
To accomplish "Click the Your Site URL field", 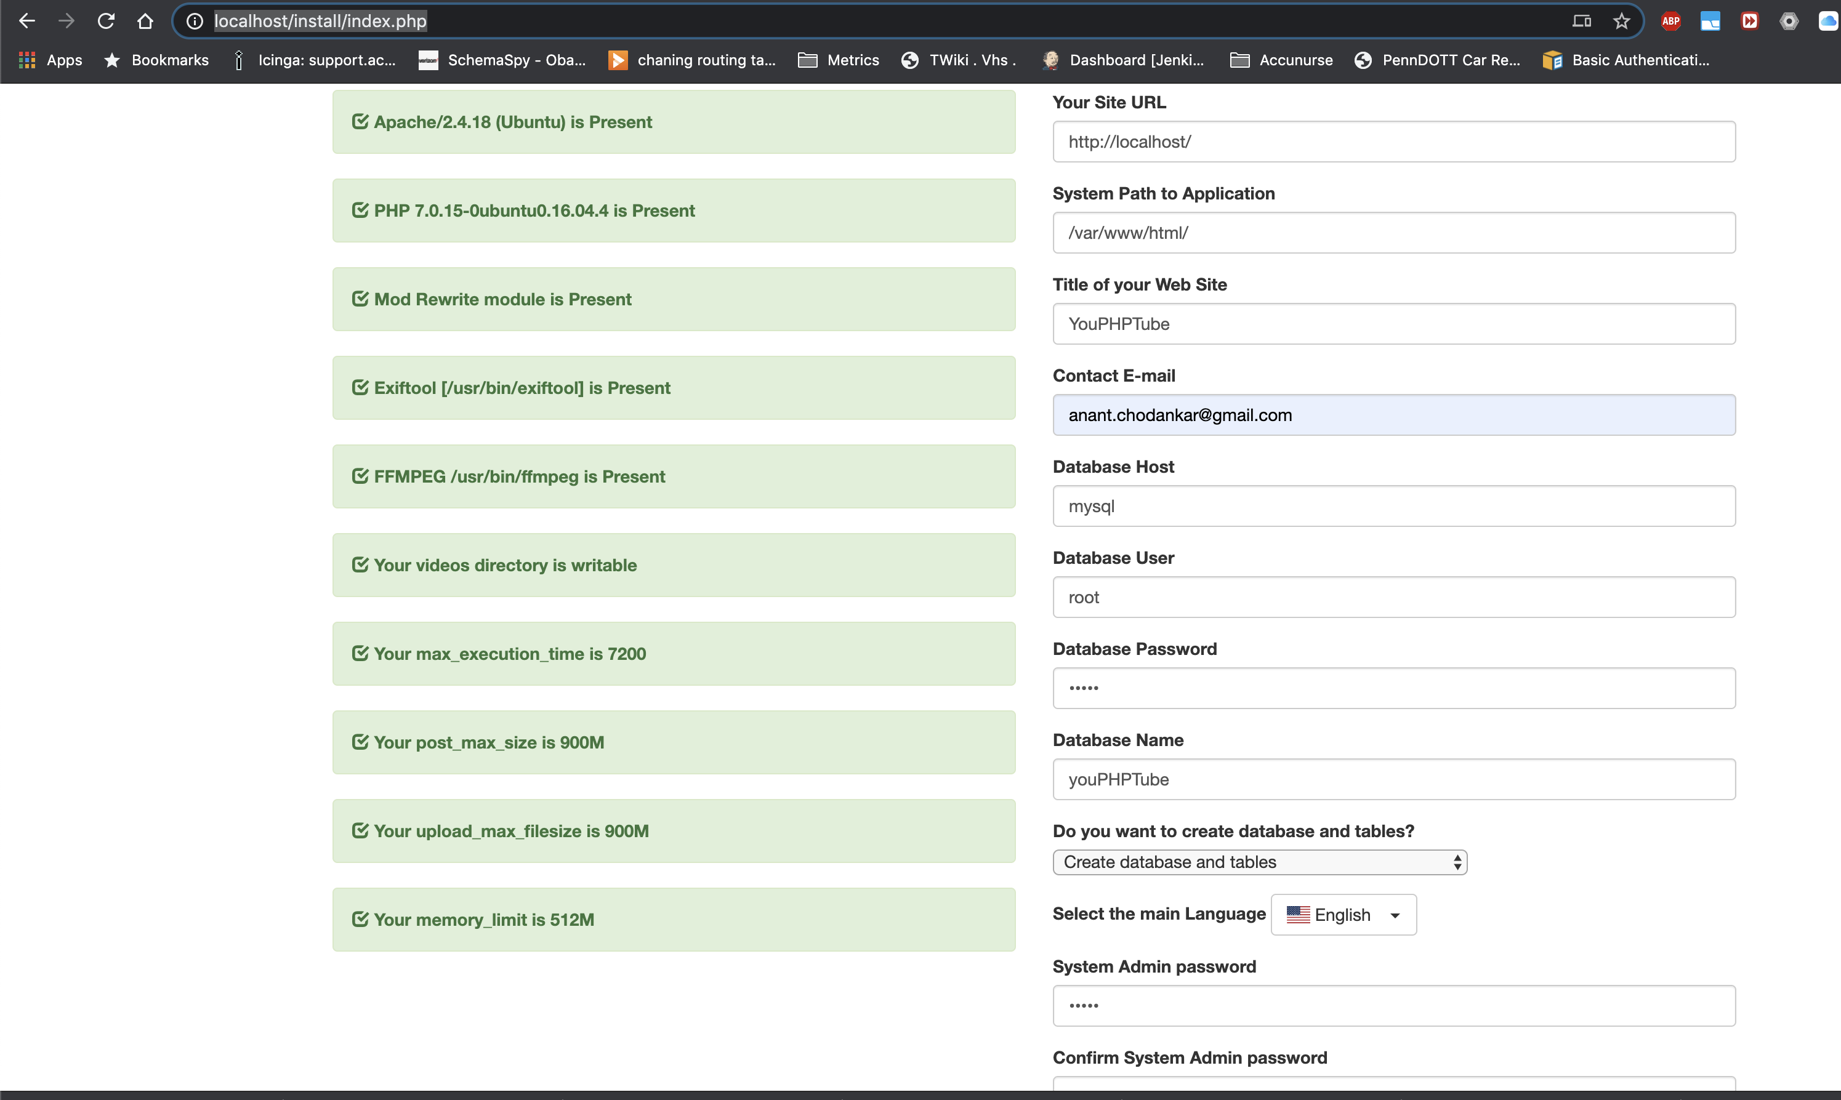I will (1393, 142).
